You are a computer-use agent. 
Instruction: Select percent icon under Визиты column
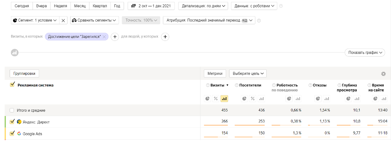(x=216, y=98)
